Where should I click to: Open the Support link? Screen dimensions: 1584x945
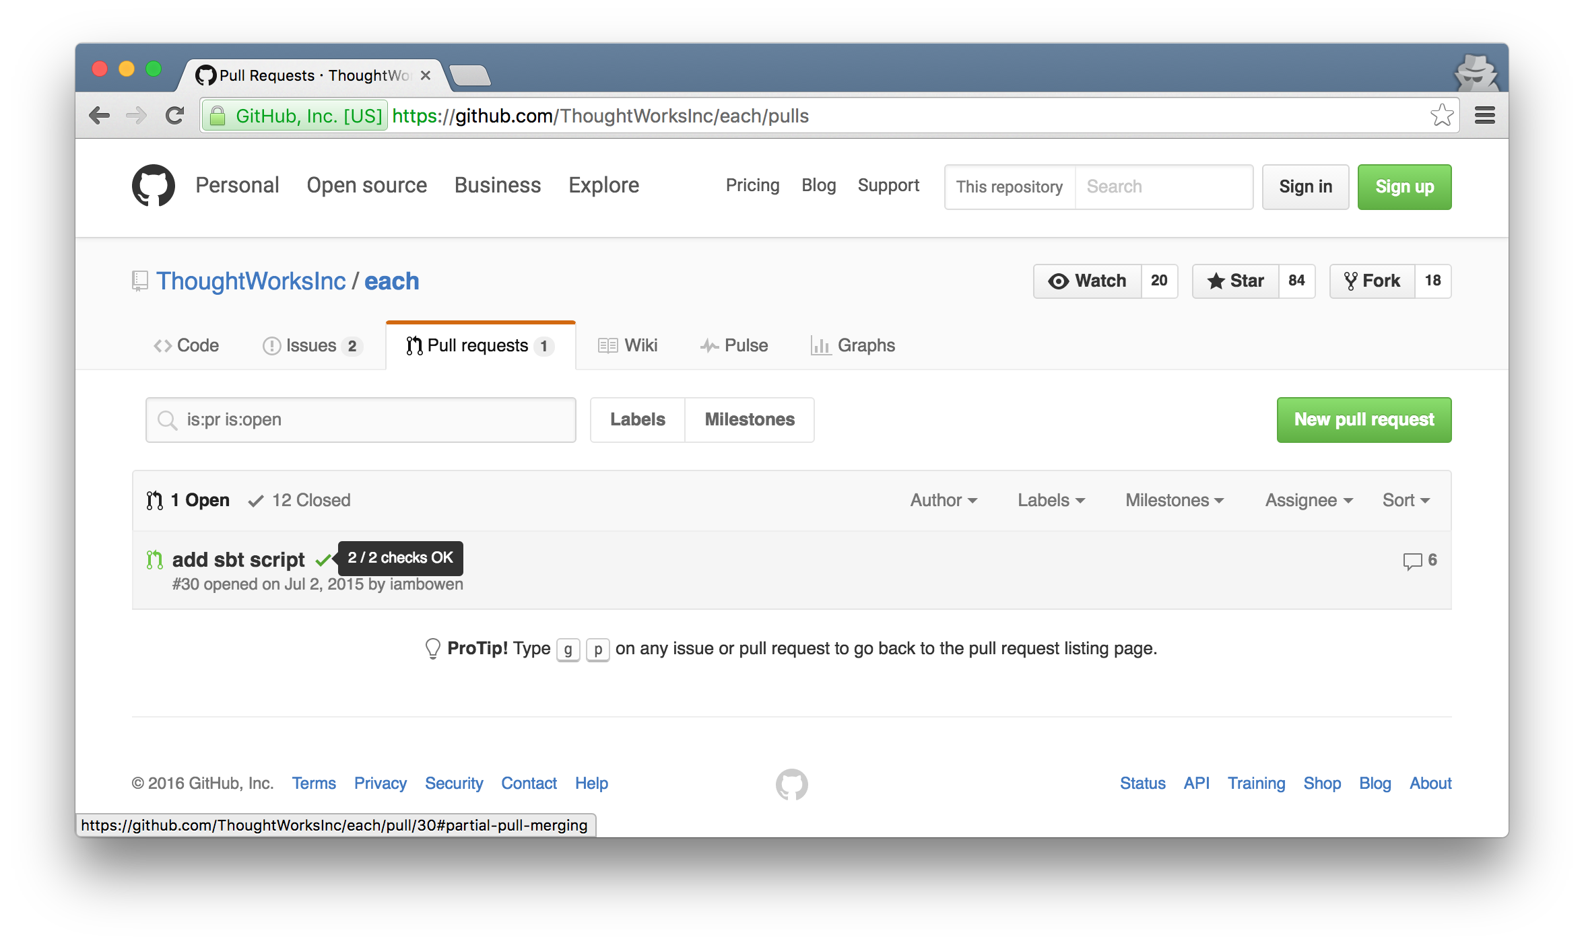pos(888,185)
